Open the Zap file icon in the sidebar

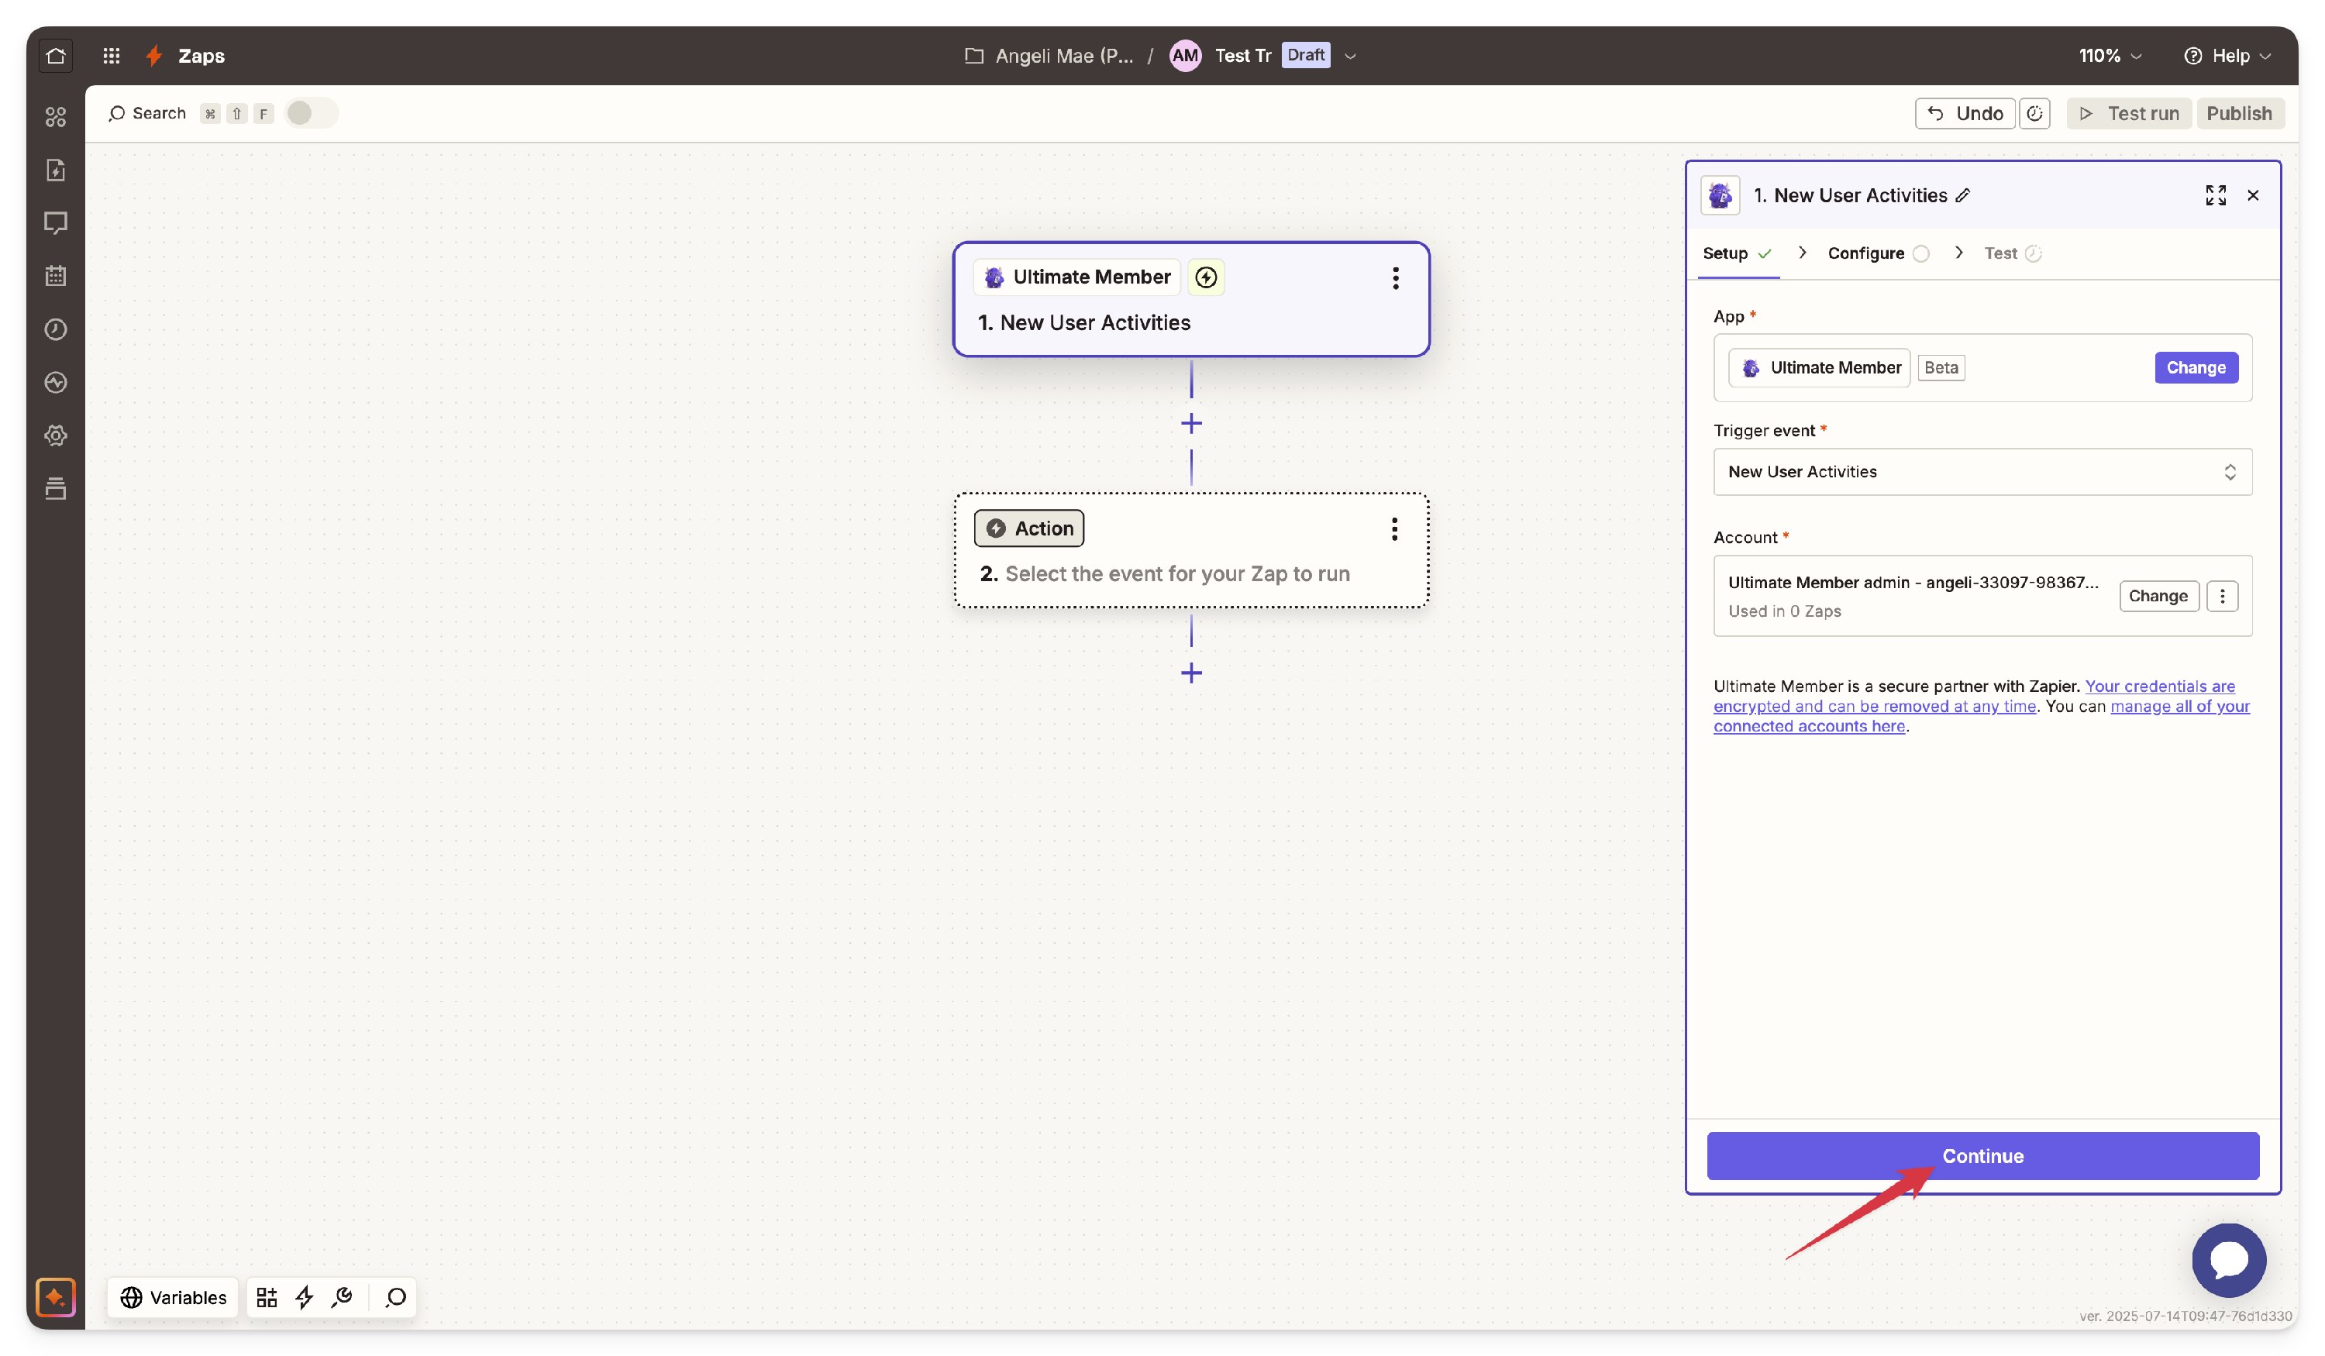tap(55, 170)
